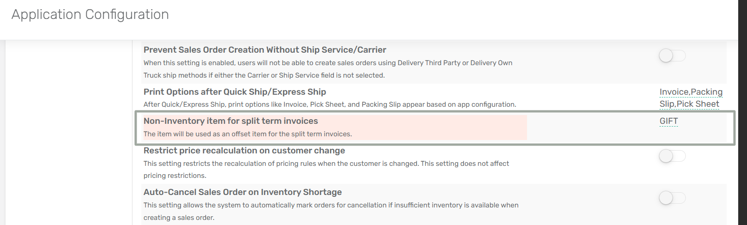Viewport: 747px width, 225px height.
Task: Select the Prevent Sales Order Creation title
Action: tap(264, 50)
